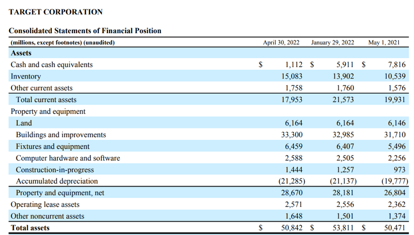414x235 pixels.
Task: Click the April 30, 2022 column header
Action: pyautogui.click(x=281, y=42)
